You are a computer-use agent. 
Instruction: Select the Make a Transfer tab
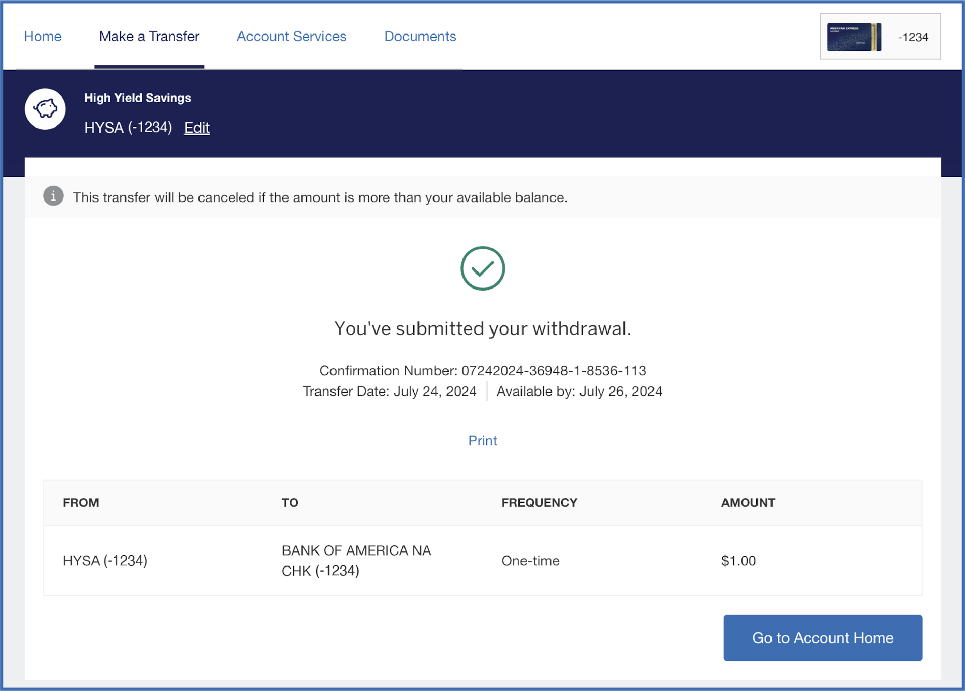[149, 36]
